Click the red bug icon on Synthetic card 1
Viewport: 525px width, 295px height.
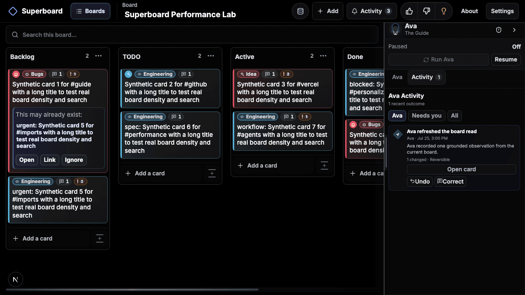pos(16,74)
